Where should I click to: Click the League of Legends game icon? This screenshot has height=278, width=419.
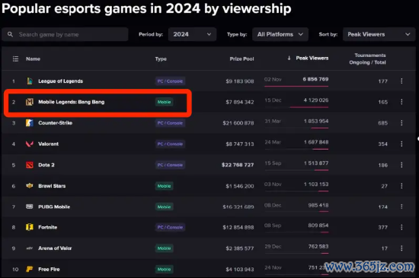[x=30, y=81]
